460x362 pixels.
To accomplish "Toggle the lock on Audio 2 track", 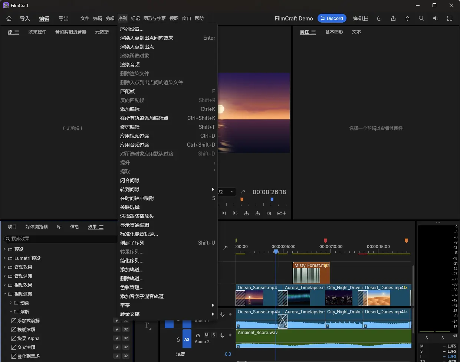I will point(178,339).
